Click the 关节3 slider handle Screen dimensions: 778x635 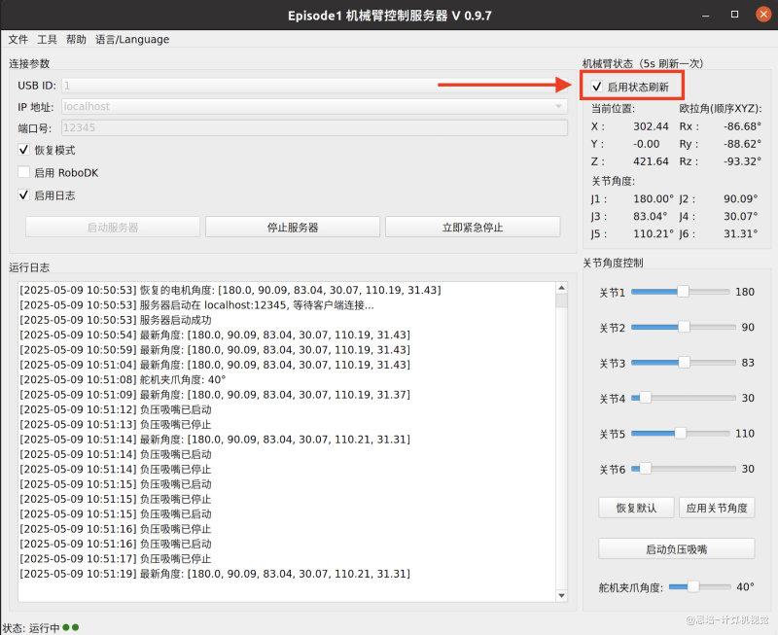(685, 362)
